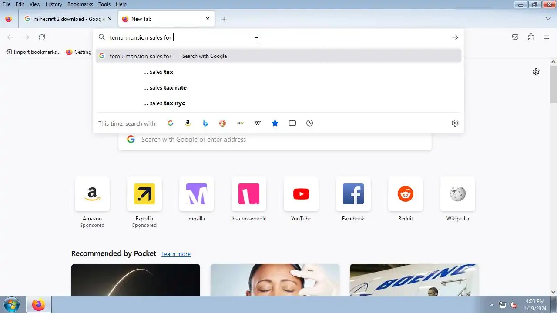The height and width of the screenshot is (313, 557).
Task: Choose the 'sales tax rate' suggestion
Action: pos(278,87)
